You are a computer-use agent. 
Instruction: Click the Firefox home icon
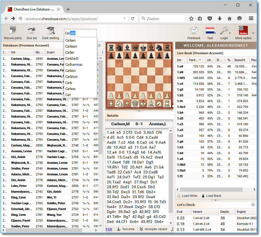(229, 19)
